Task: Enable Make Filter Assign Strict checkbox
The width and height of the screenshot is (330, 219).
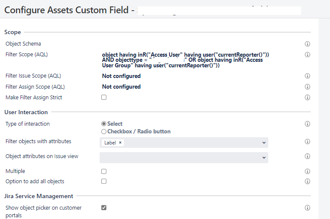Action: coord(104,97)
